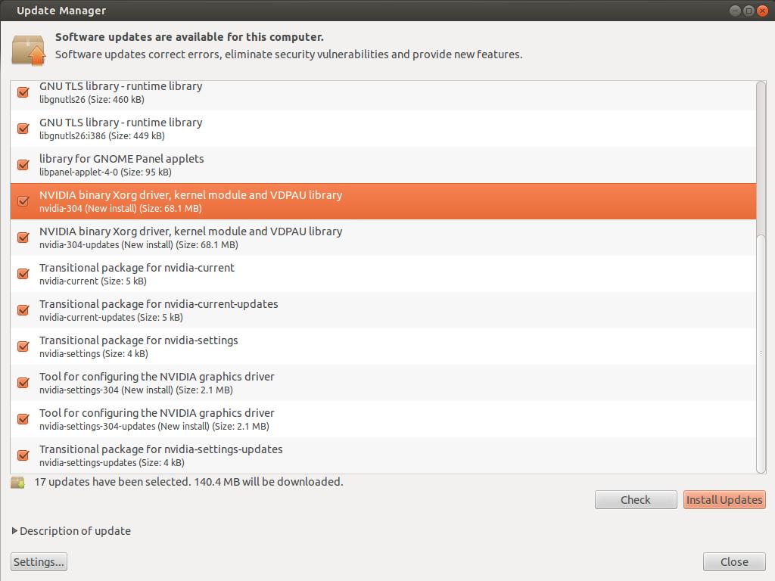Click the update list vertical scrollbar

click(761, 353)
